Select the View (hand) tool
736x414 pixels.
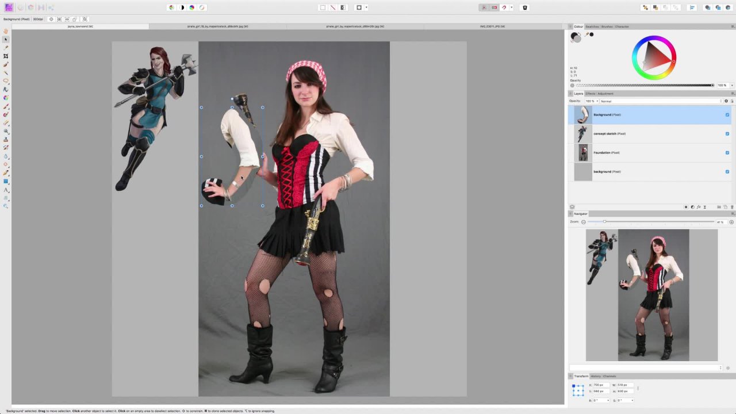pos(6,31)
